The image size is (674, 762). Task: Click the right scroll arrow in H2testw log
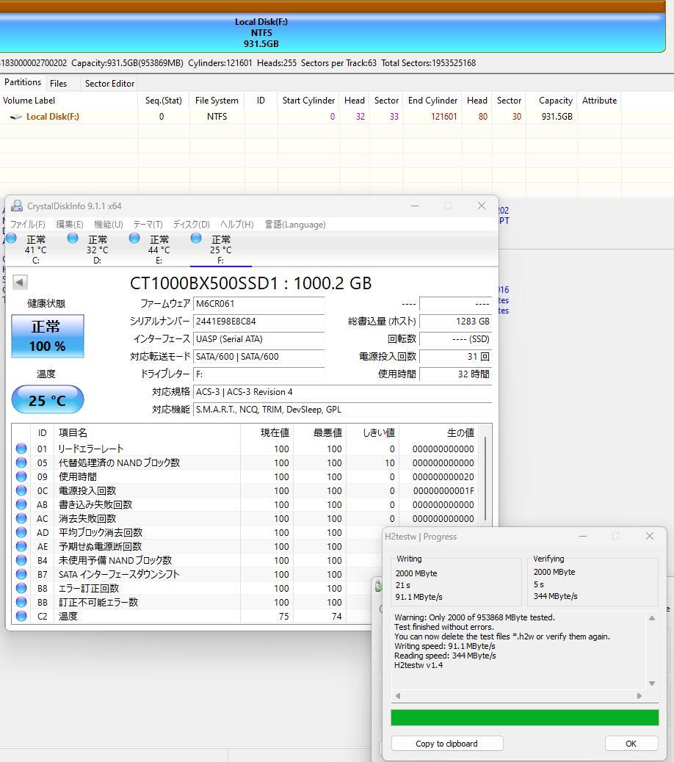click(639, 696)
